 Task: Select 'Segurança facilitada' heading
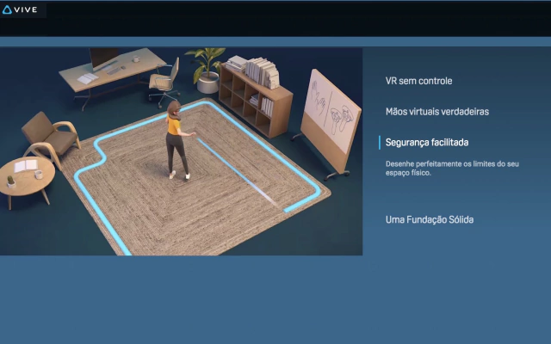[x=427, y=143]
